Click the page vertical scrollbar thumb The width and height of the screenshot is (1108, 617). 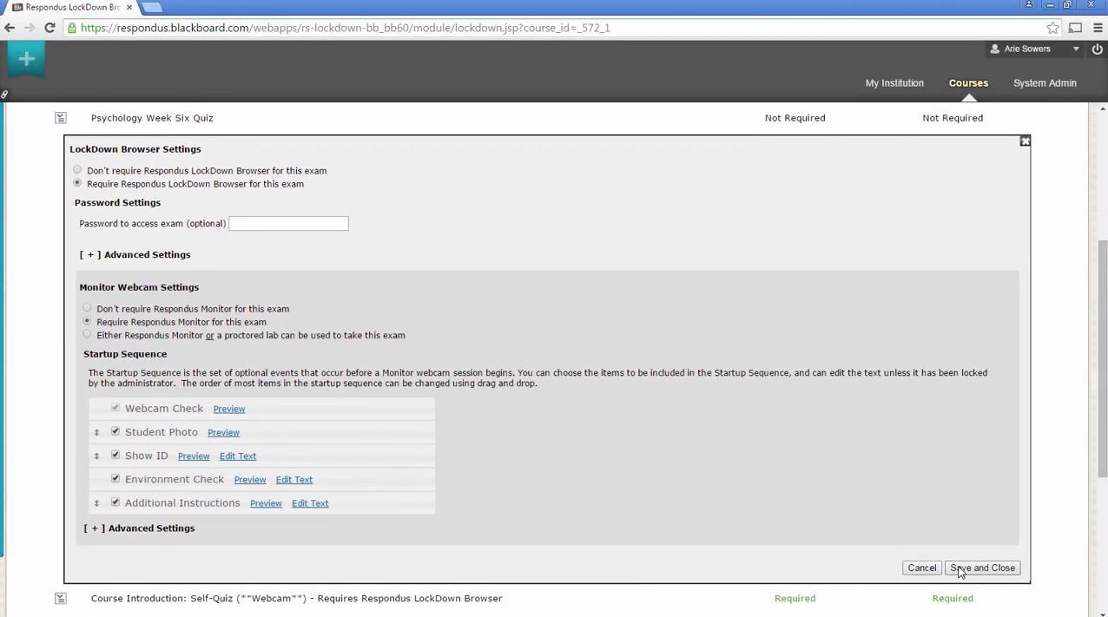point(1102,358)
